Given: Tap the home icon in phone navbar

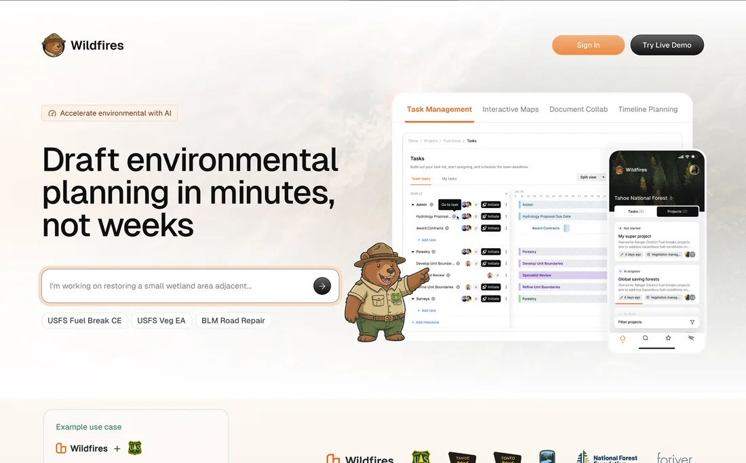Looking at the screenshot, I should (623, 338).
